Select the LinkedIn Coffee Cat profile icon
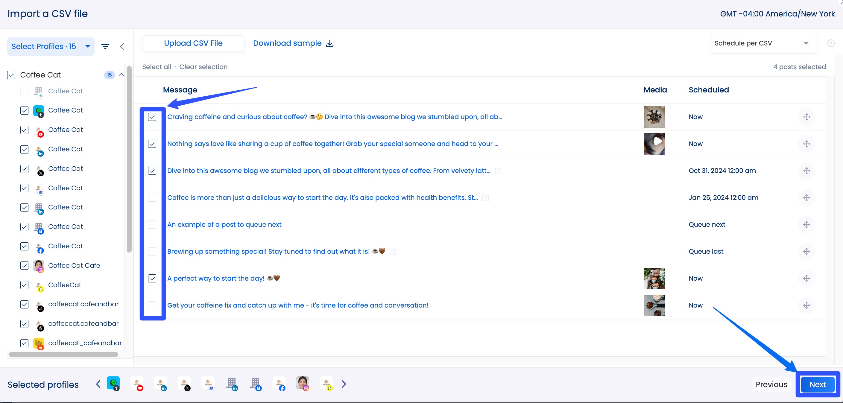The width and height of the screenshot is (843, 403). tap(39, 150)
